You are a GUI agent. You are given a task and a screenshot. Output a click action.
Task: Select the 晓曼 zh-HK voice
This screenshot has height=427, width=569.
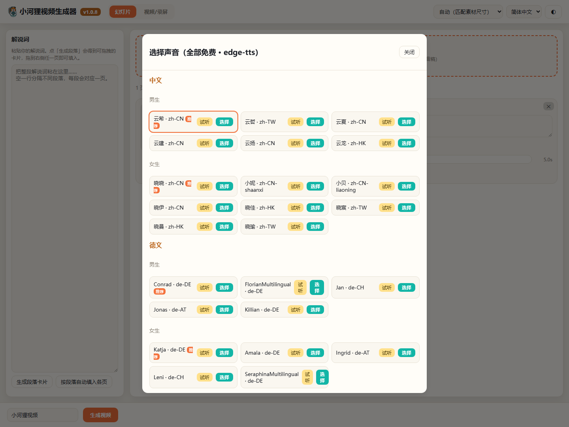(224, 227)
